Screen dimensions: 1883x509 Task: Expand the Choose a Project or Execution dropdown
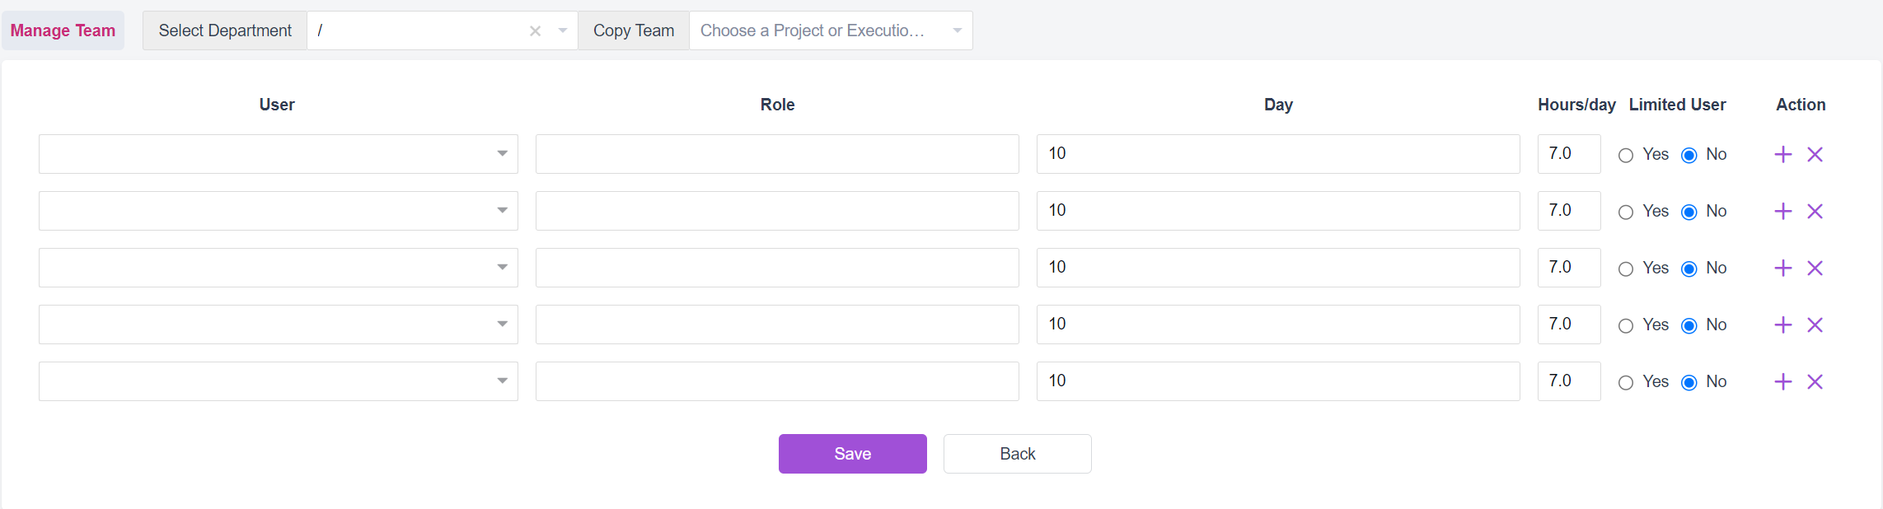[x=831, y=31]
